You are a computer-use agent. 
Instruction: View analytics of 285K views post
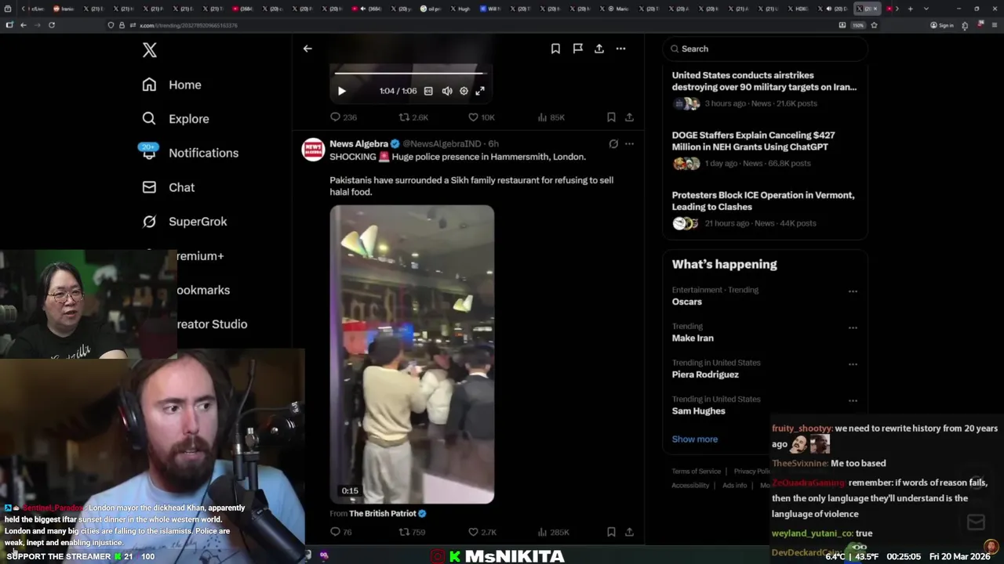coord(553,532)
